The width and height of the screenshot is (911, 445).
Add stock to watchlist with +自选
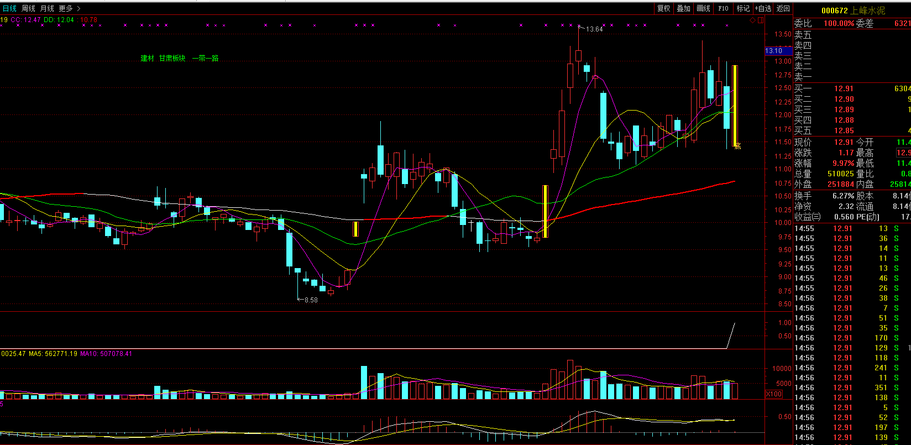[x=763, y=8]
